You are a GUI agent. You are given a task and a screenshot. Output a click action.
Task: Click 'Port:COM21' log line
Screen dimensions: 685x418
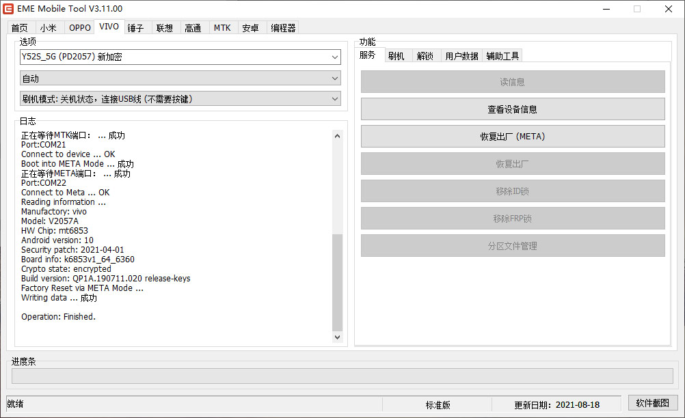click(x=44, y=145)
